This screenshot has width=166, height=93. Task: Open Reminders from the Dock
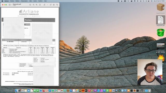32,91
